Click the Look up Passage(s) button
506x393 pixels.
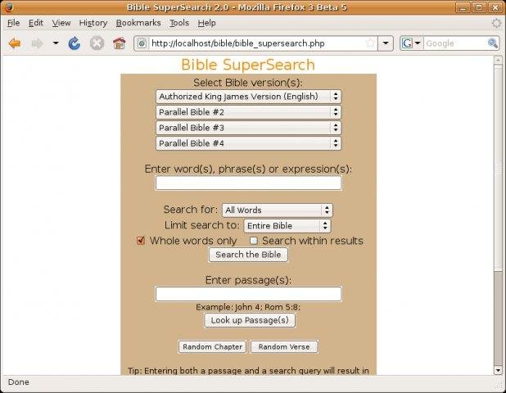coord(250,320)
